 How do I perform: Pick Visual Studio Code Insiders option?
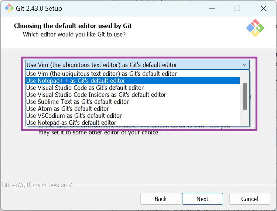coord(96,95)
